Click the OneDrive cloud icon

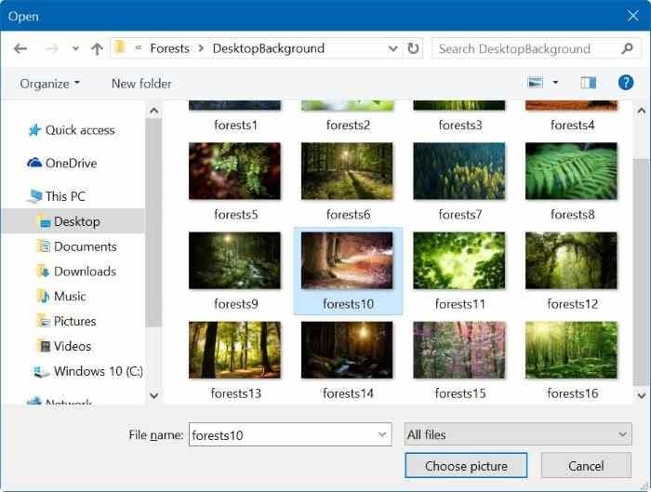[34, 163]
